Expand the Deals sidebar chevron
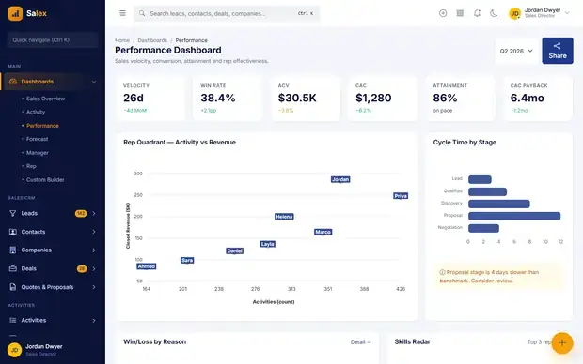The image size is (583, 364). (x=94, y=268)
